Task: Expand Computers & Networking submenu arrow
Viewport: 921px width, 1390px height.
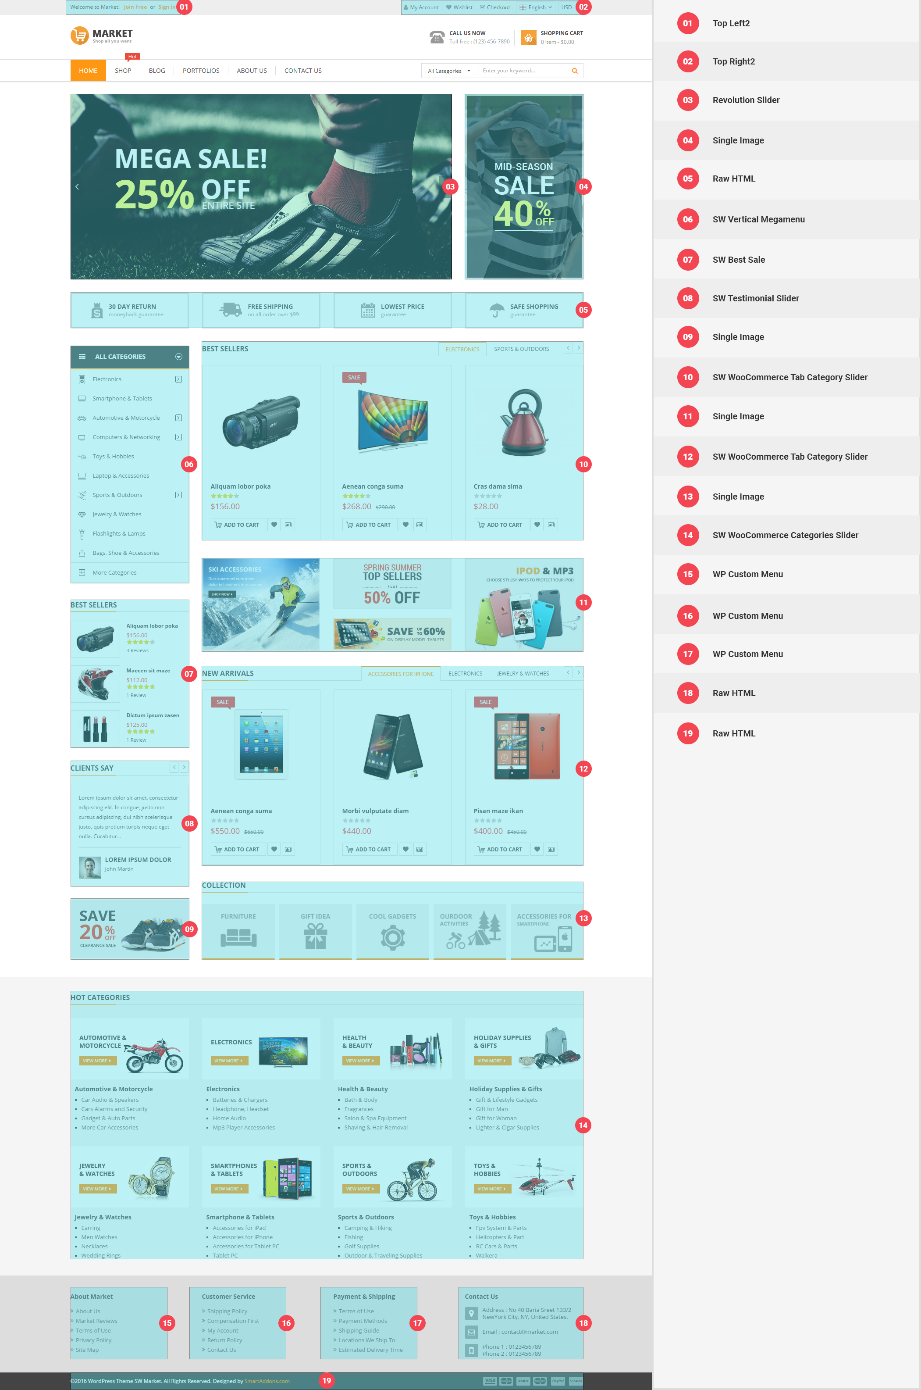Action: coord(178,437)
